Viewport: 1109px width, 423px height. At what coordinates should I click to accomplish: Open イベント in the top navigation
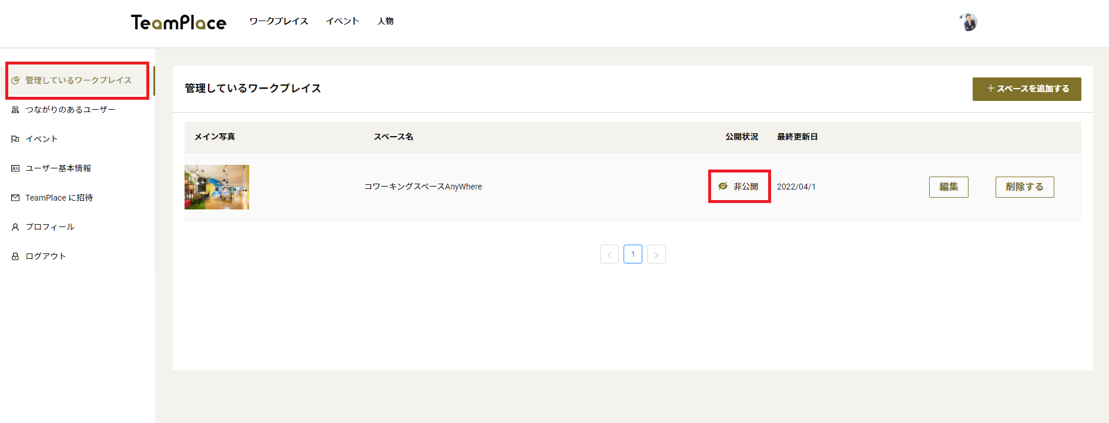[x=342, y=21]
